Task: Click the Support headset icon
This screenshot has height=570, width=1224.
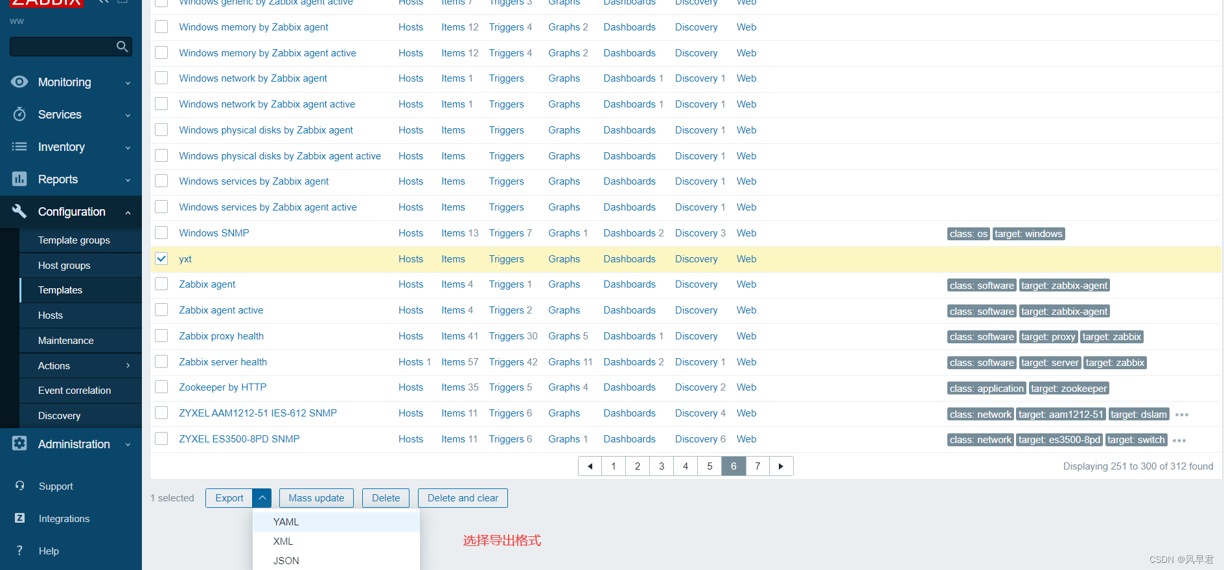Action: point(19,486)
